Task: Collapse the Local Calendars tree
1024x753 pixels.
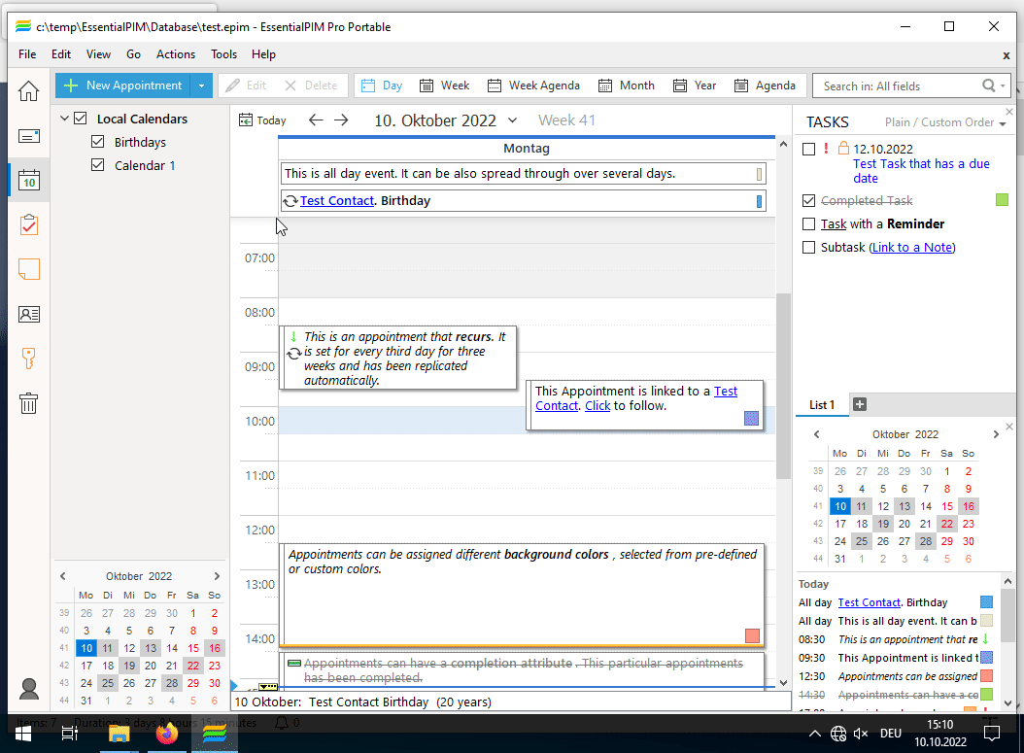Action: (64, 119)
